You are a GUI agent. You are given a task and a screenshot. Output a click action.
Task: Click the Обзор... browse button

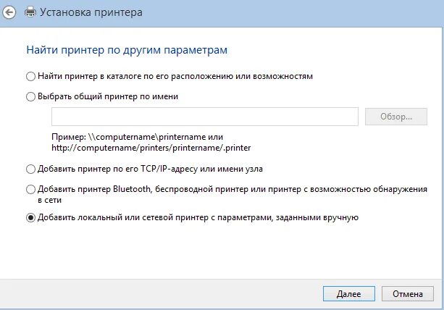pos(396,117)
